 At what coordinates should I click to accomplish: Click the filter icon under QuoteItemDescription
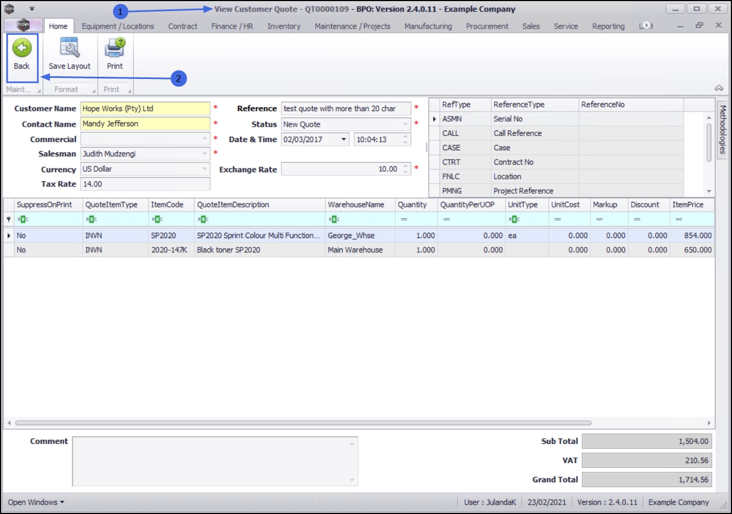[x=203, y=219]
